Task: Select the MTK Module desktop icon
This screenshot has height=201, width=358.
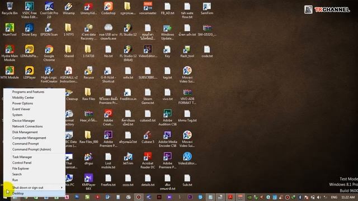Action: [x=10, y=73]
